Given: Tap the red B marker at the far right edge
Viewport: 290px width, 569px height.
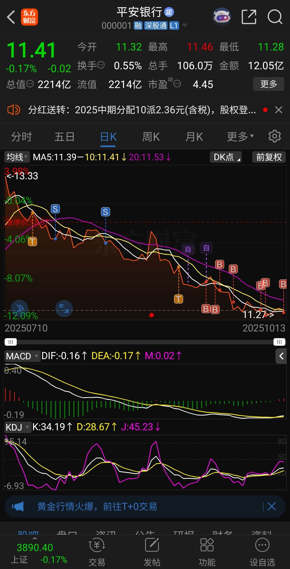Looking at the screenshot, I should click(x=283, y=284).
